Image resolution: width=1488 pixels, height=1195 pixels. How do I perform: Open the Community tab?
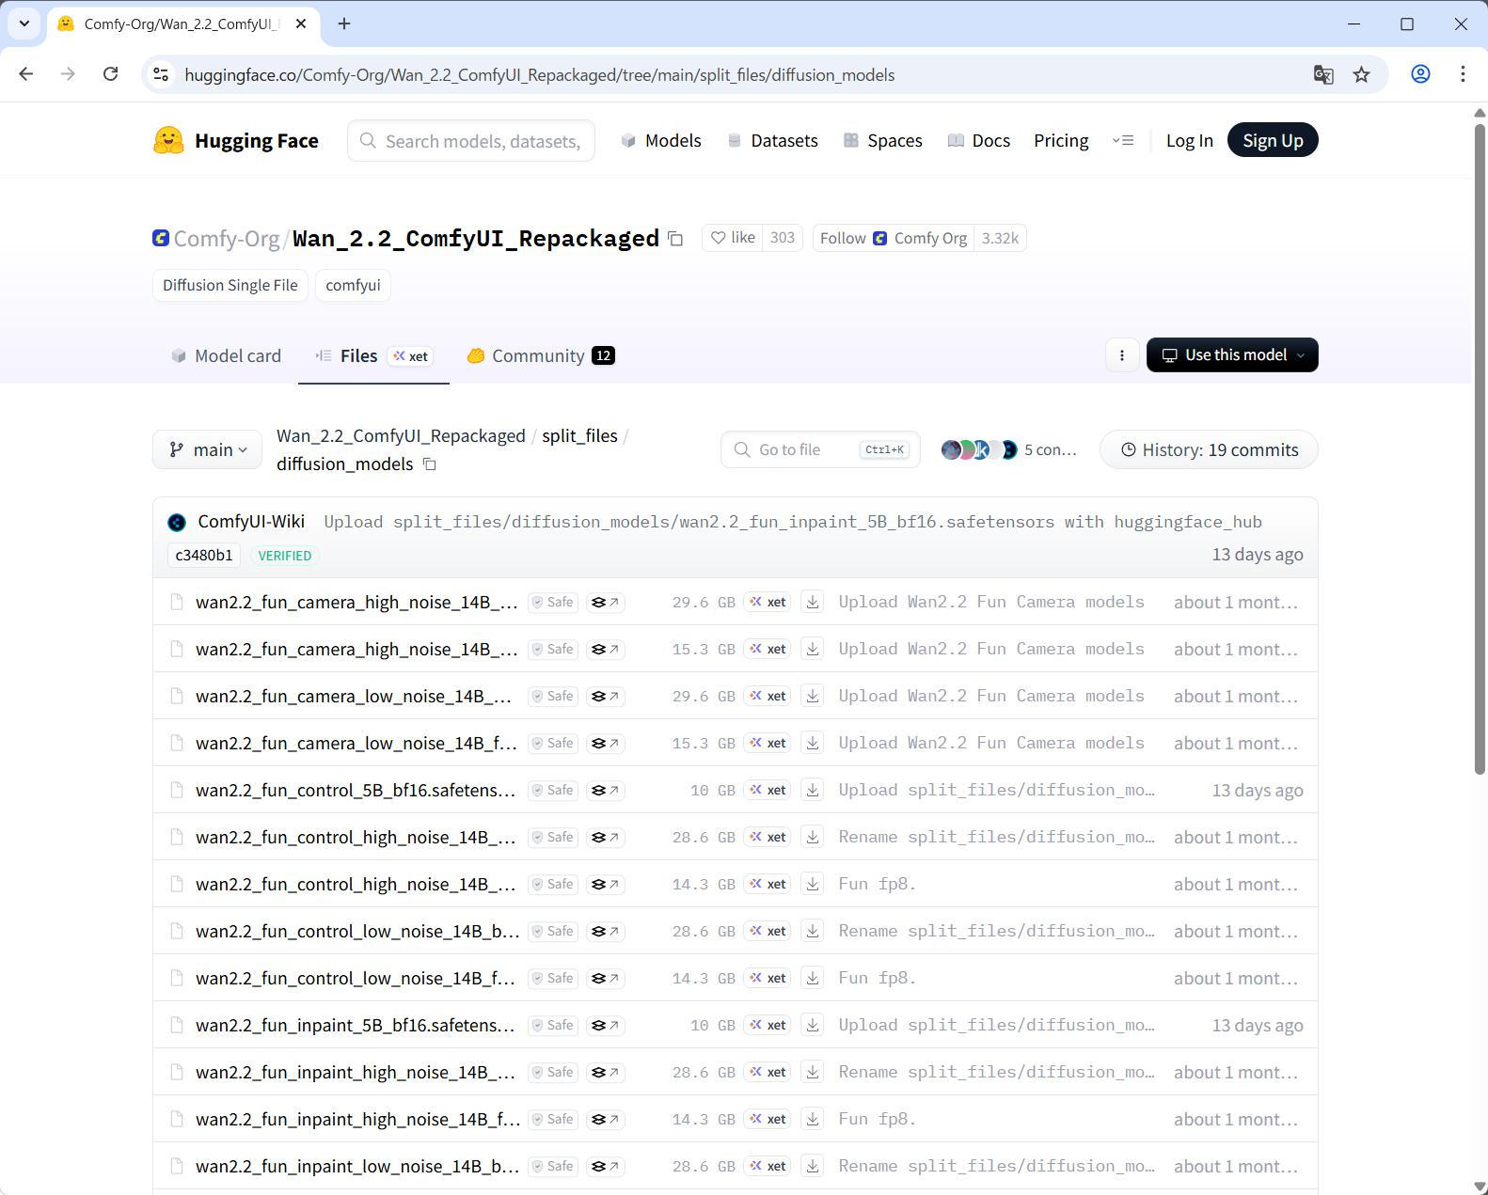(541, 355)
